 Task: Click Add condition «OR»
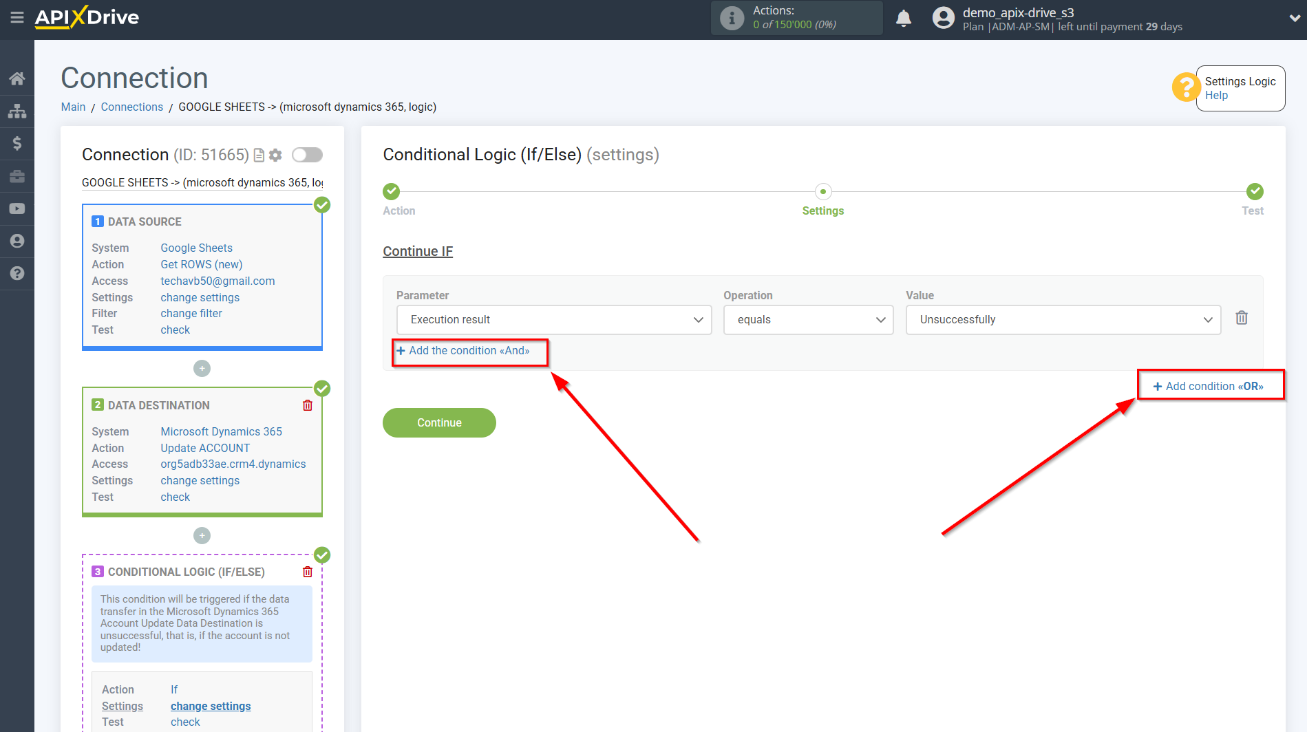(1209, 387)
